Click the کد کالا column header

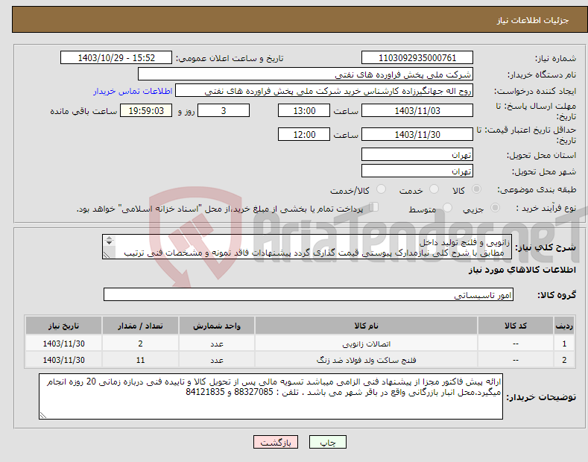[x=516, y=326]
